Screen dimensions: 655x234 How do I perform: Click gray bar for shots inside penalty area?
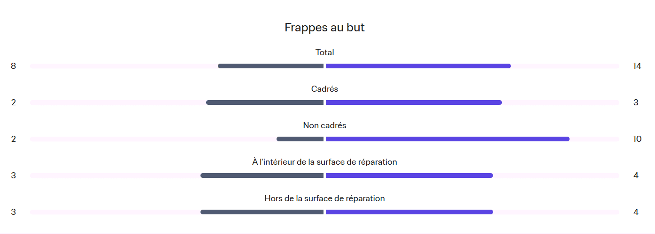(262, 175)
